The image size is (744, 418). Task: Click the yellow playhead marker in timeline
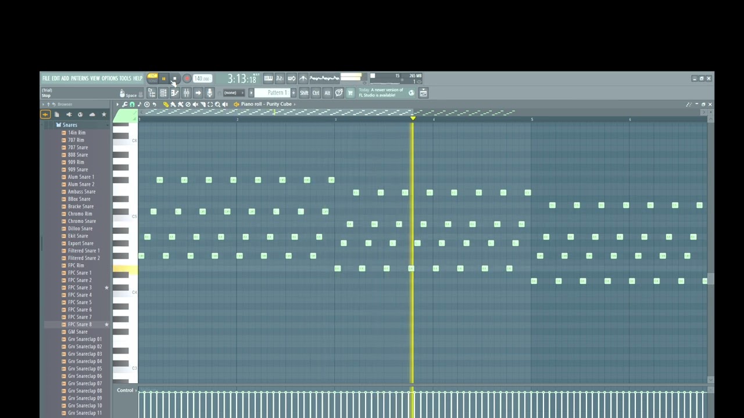click(x=413, y=118)
